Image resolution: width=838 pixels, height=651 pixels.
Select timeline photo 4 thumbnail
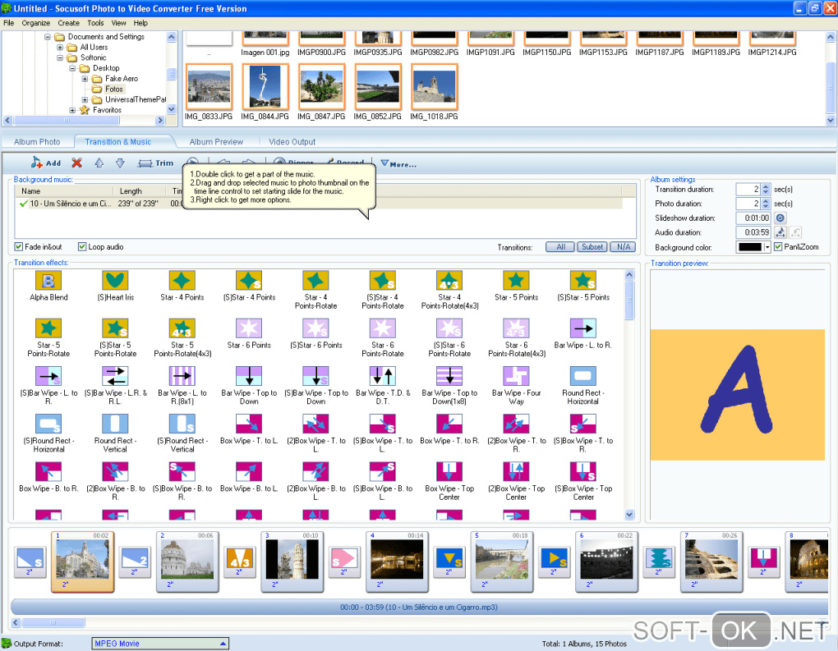[x=397, y=561]
